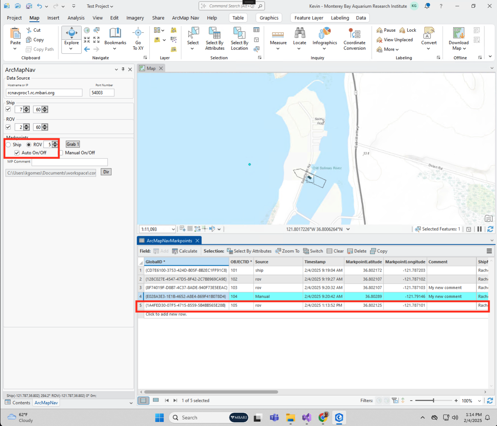Pause map drawing with pause icon
Viewport: 497px width, 426px height.
click(479, 229)
